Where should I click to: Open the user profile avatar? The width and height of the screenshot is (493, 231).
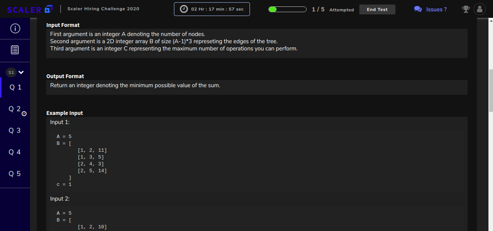tap(480, 9)
